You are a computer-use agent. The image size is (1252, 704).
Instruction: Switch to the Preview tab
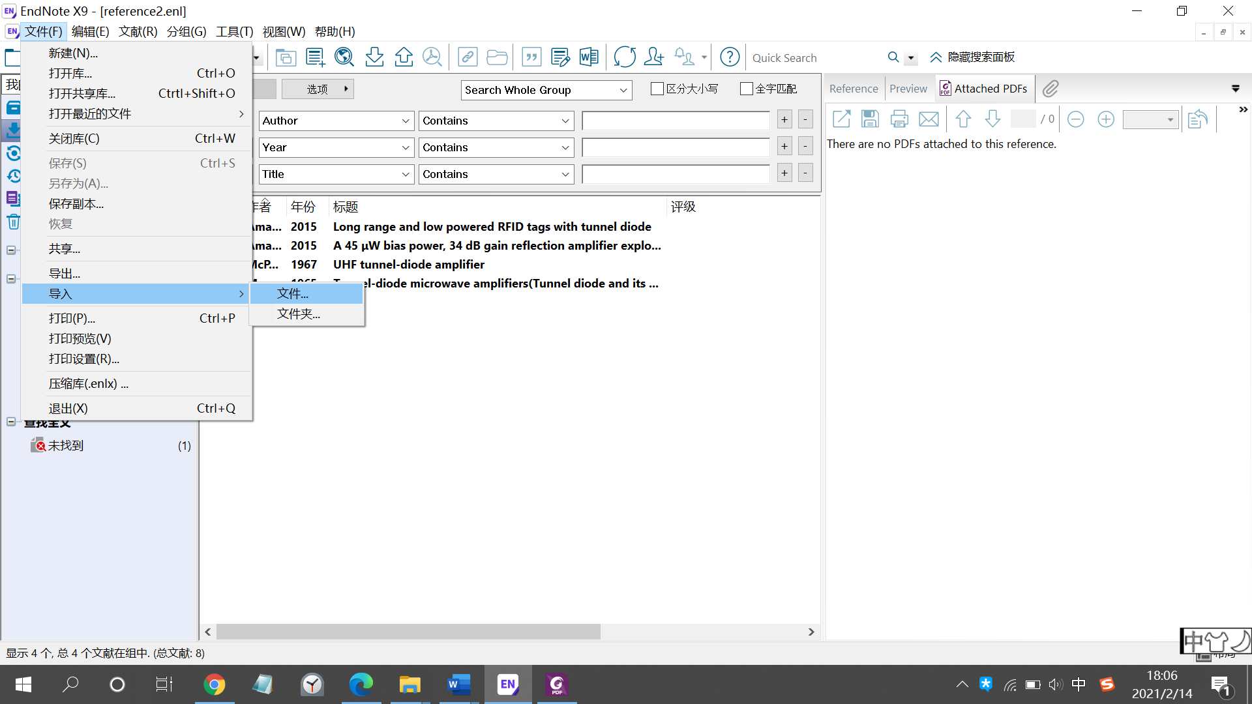[x=908, y=89]
